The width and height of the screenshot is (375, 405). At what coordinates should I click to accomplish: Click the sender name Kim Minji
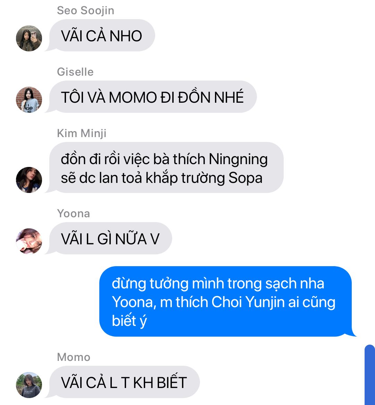pos(82,134)
